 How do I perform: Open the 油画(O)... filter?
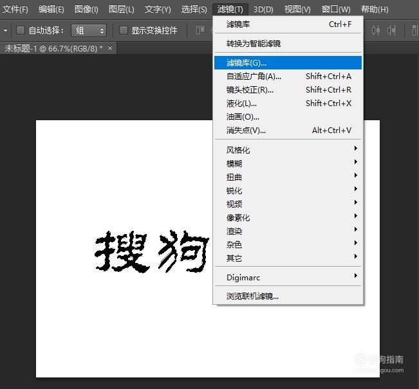coord(288,116)
